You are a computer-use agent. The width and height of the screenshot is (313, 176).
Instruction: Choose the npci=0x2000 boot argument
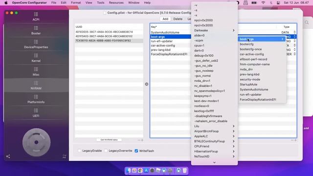[x=214, y=20]
